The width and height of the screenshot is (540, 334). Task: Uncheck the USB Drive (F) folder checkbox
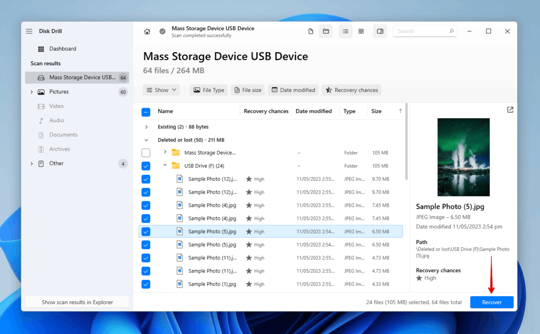click(x=146, y=165)
